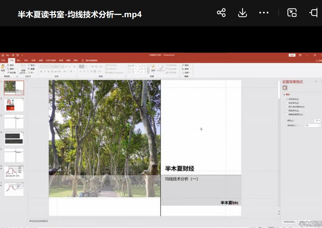Click the Apply to All button

[x=290, y=223]
